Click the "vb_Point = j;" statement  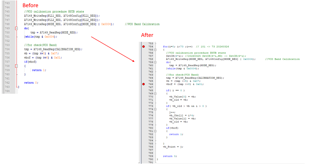point(173,147)
